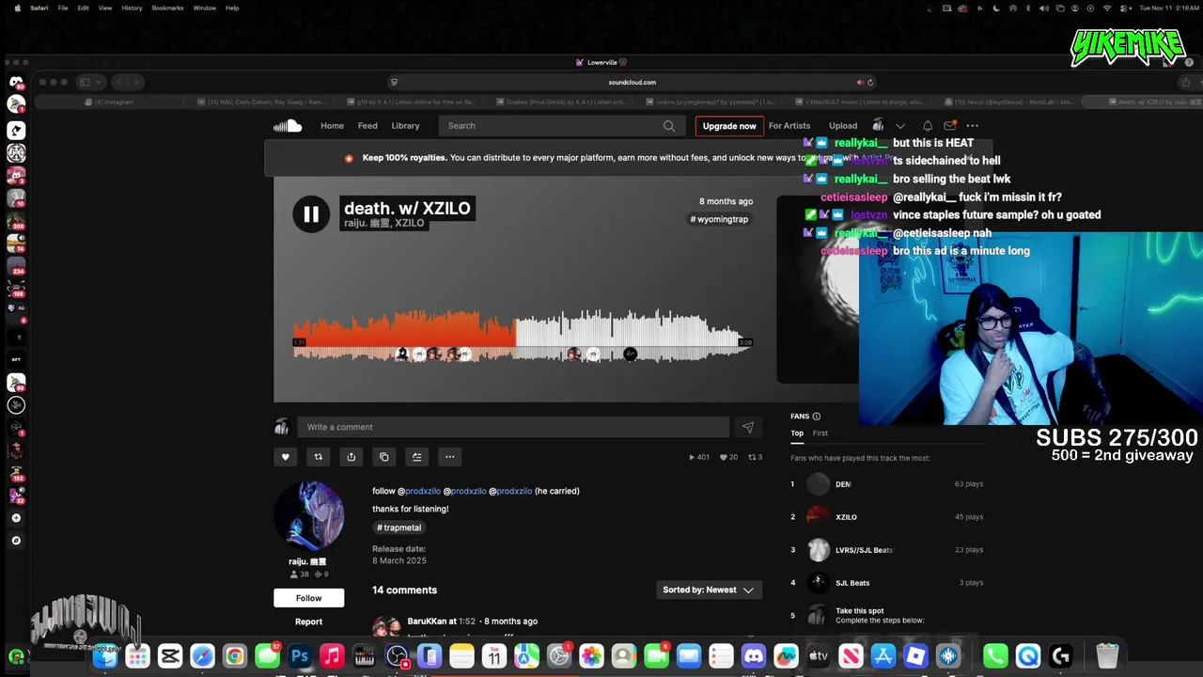Open fan XZILO in fans list
This screenshot has height=677, width=1203.
(x=846, y=517)
